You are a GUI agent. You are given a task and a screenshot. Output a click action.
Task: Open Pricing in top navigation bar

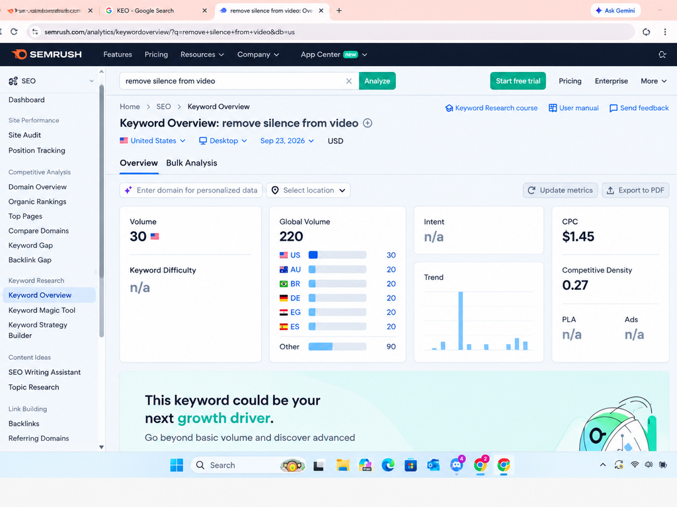156,54
